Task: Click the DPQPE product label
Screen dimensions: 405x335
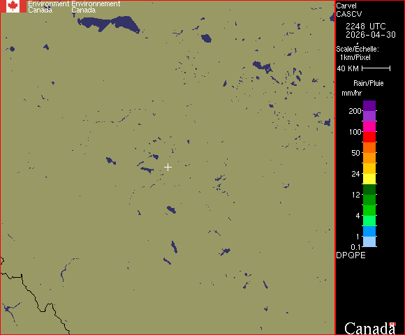Action: tap(351, 255)
